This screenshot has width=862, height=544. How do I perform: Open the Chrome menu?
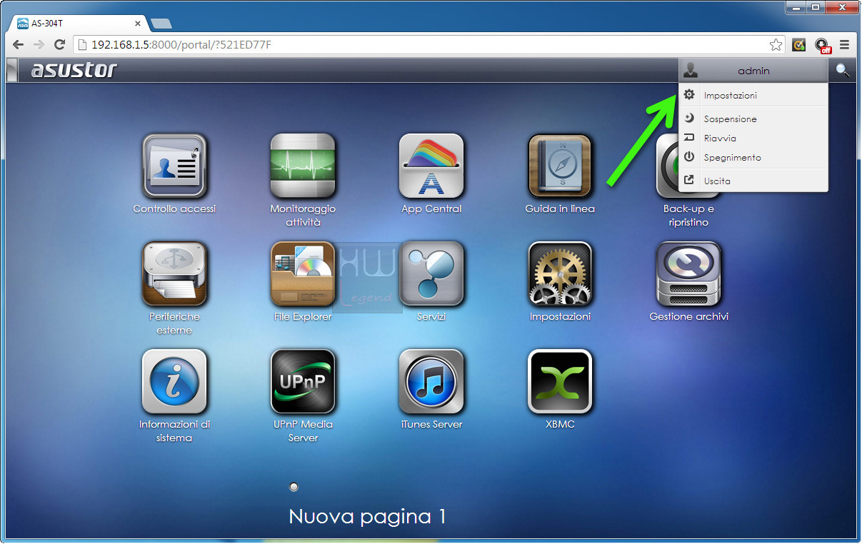tap(845, 45)
